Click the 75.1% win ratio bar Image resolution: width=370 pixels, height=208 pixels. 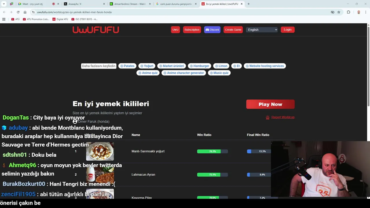212,174
